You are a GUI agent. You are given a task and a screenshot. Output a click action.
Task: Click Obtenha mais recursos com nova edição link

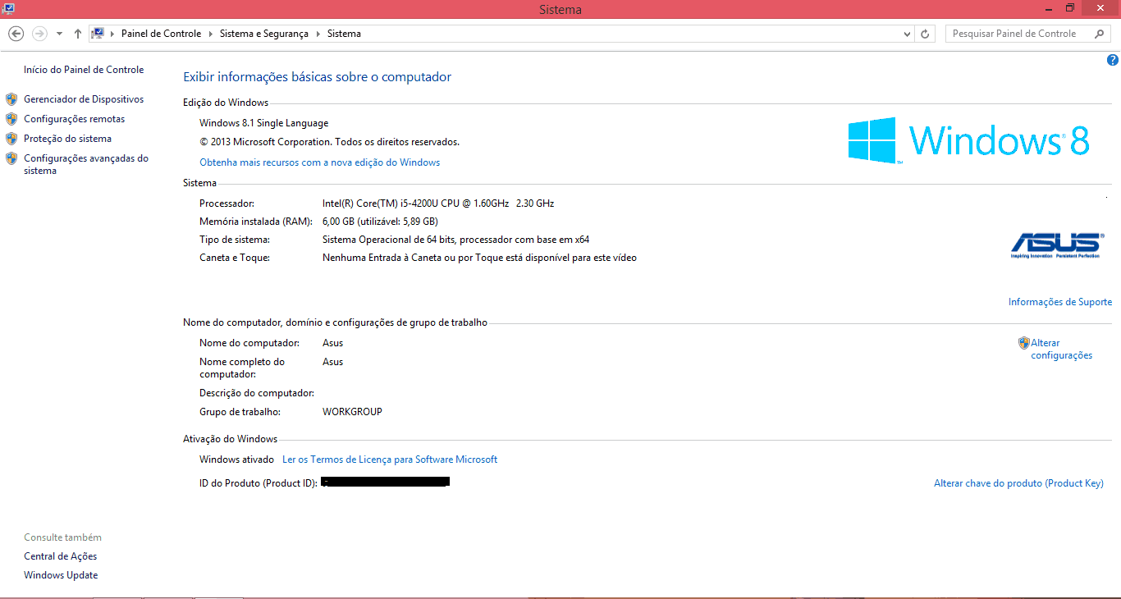320,162
